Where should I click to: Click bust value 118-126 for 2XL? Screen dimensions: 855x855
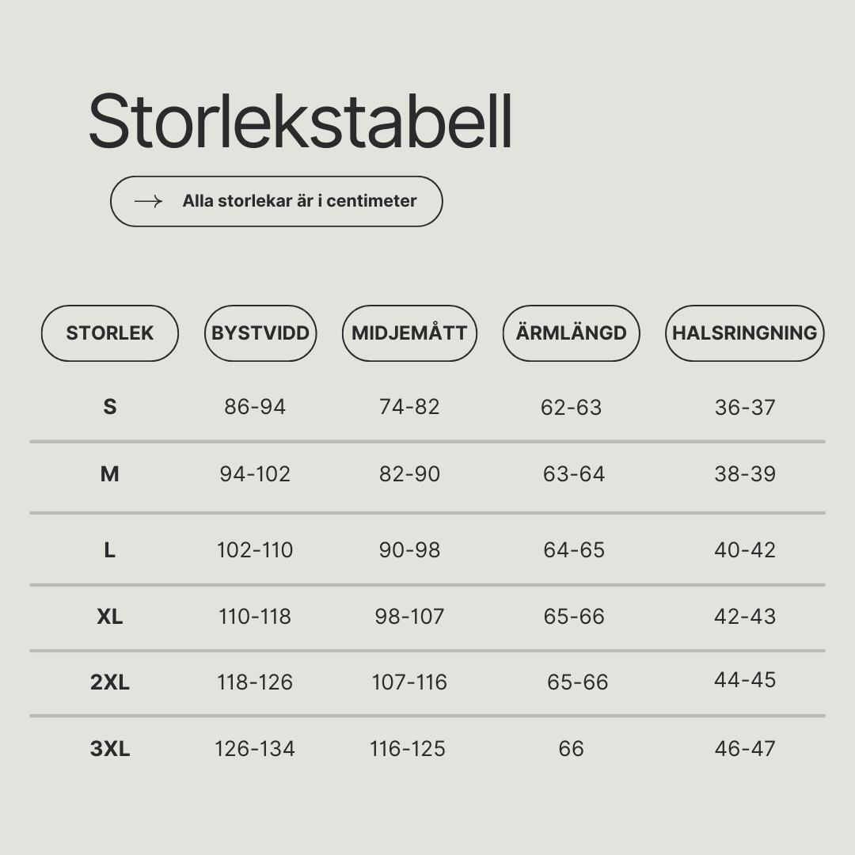tap(255, 682)
